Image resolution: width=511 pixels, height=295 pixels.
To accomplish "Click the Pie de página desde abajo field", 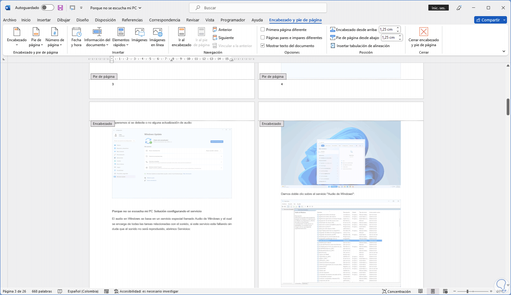I will point(389,37).
